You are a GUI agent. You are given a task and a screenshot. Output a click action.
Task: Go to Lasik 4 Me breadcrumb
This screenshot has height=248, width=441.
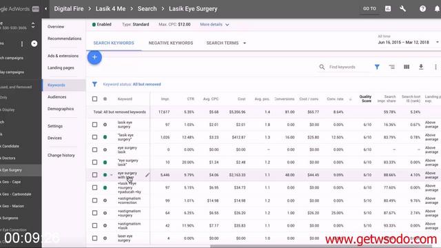(x=110, y=9)
